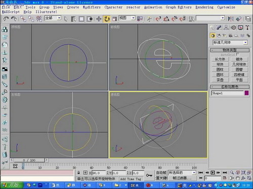Select the Geometry category button in the Create panel
253x189 pixels.
pyautogui.click(x=213, y=36)
